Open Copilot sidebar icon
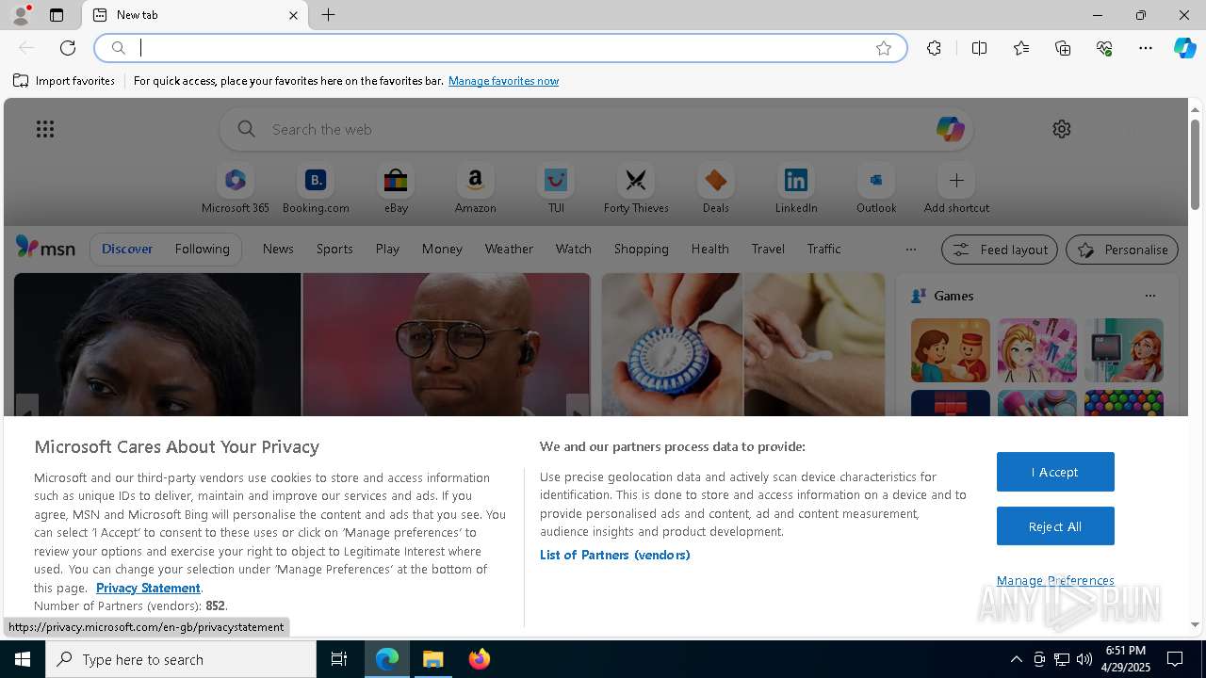Viewport: 1206px width, 678px height. [1184, 48]
